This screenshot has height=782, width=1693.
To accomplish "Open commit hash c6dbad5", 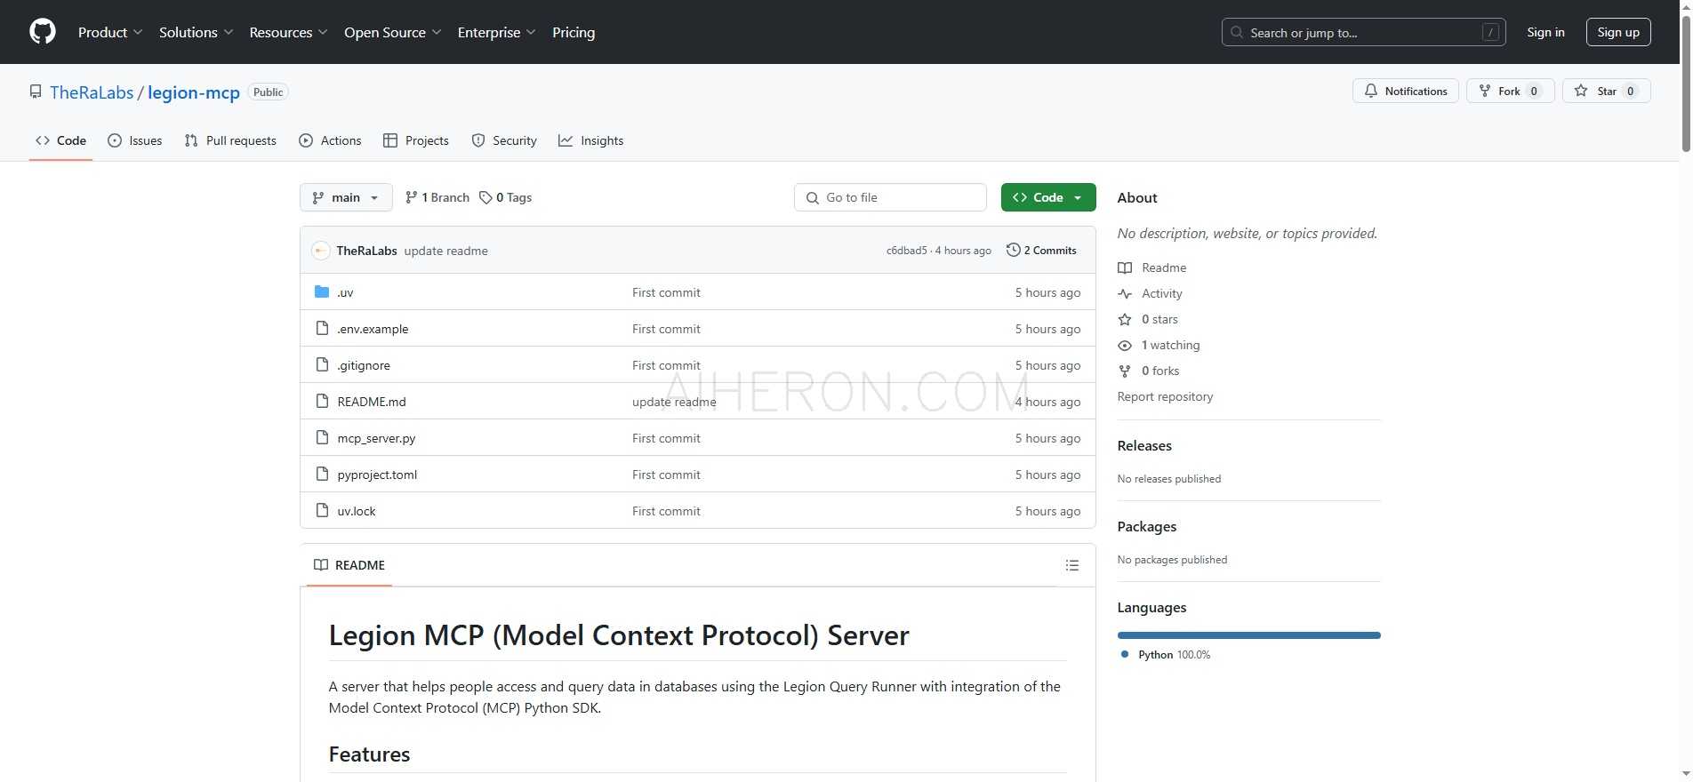I will (x=906, y=251).
